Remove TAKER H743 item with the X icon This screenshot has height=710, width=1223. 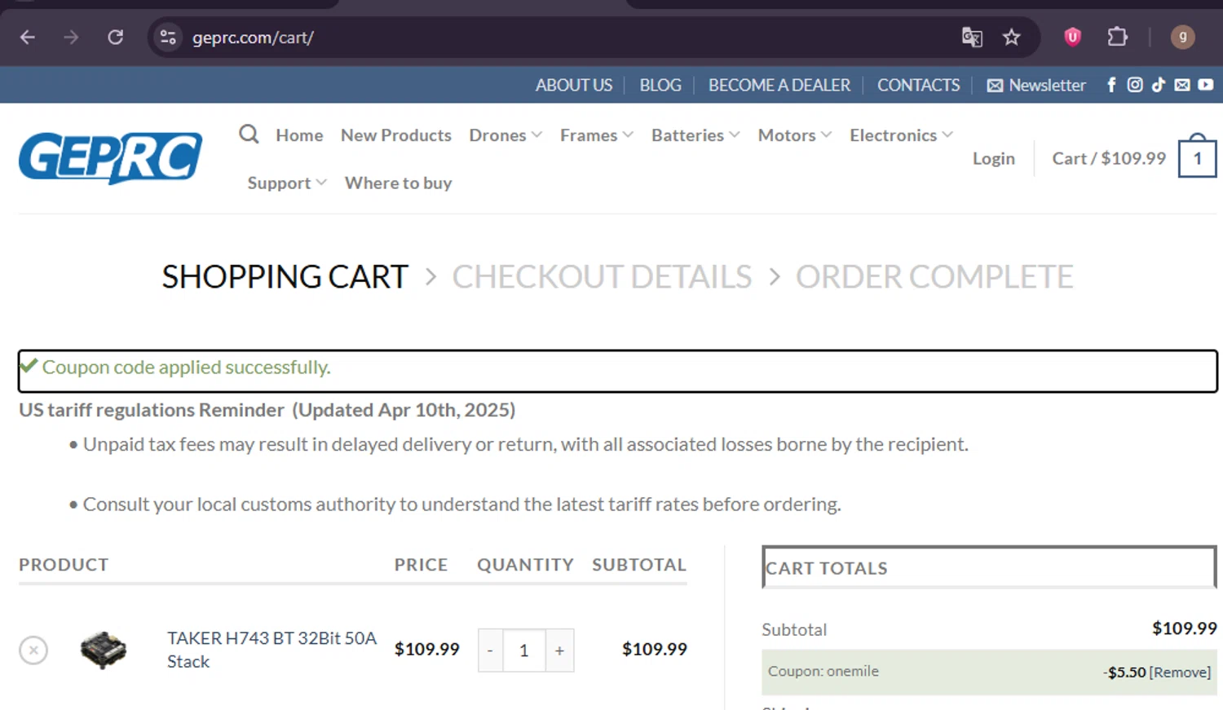33,650
